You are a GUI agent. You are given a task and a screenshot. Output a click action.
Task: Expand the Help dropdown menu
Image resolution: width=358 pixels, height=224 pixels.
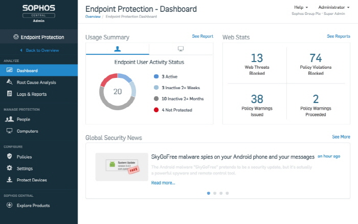click(301, 8)
